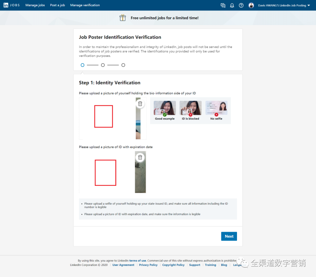Select the third verification step circle

tap(123, 65)
